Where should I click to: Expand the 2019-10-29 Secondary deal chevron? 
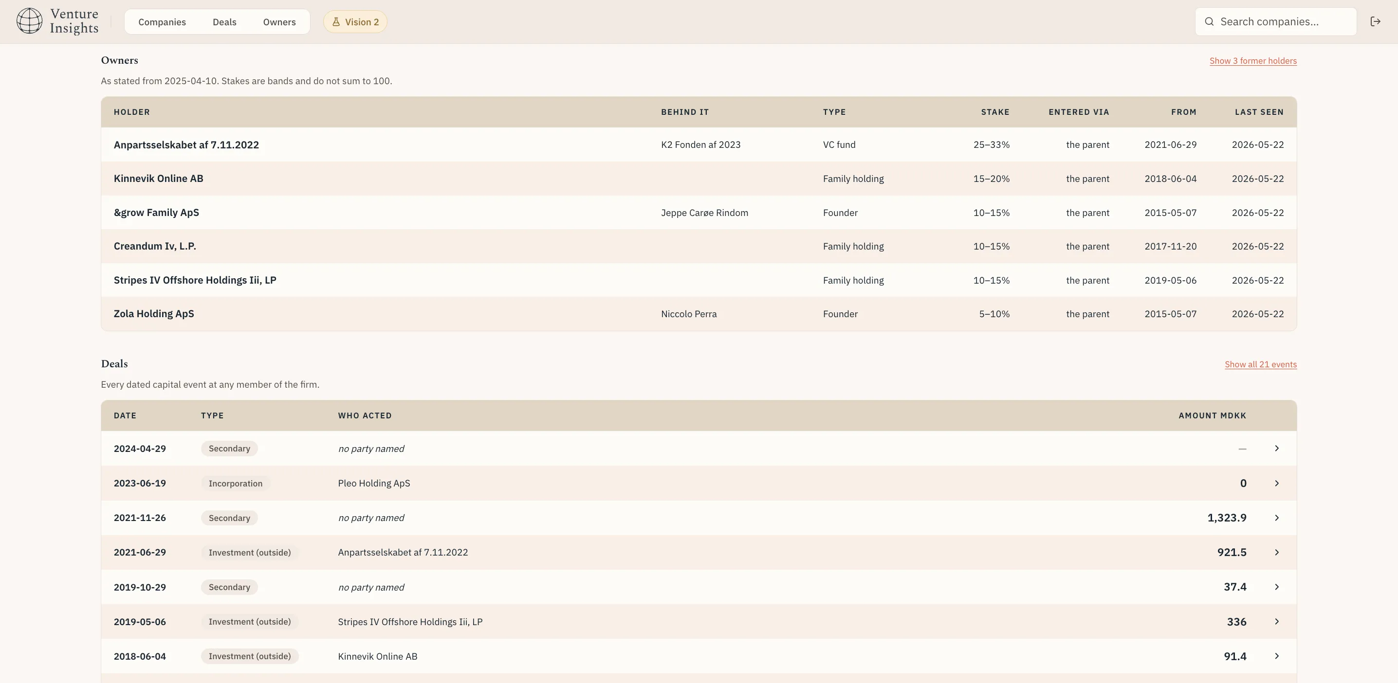pos(1276,587)
